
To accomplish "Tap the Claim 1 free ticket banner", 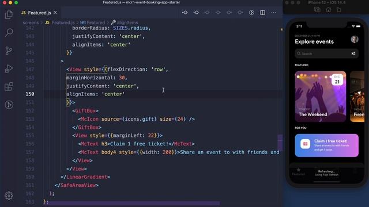I will [327, 145].
